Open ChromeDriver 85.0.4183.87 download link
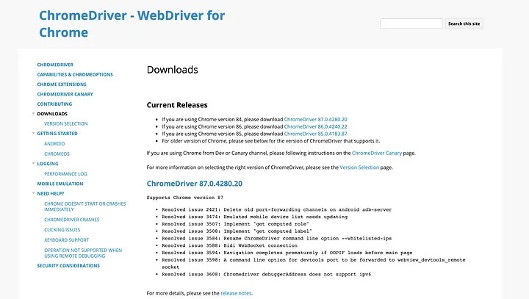Viewport: 529px width, 299px height. [x=315, y=134]
